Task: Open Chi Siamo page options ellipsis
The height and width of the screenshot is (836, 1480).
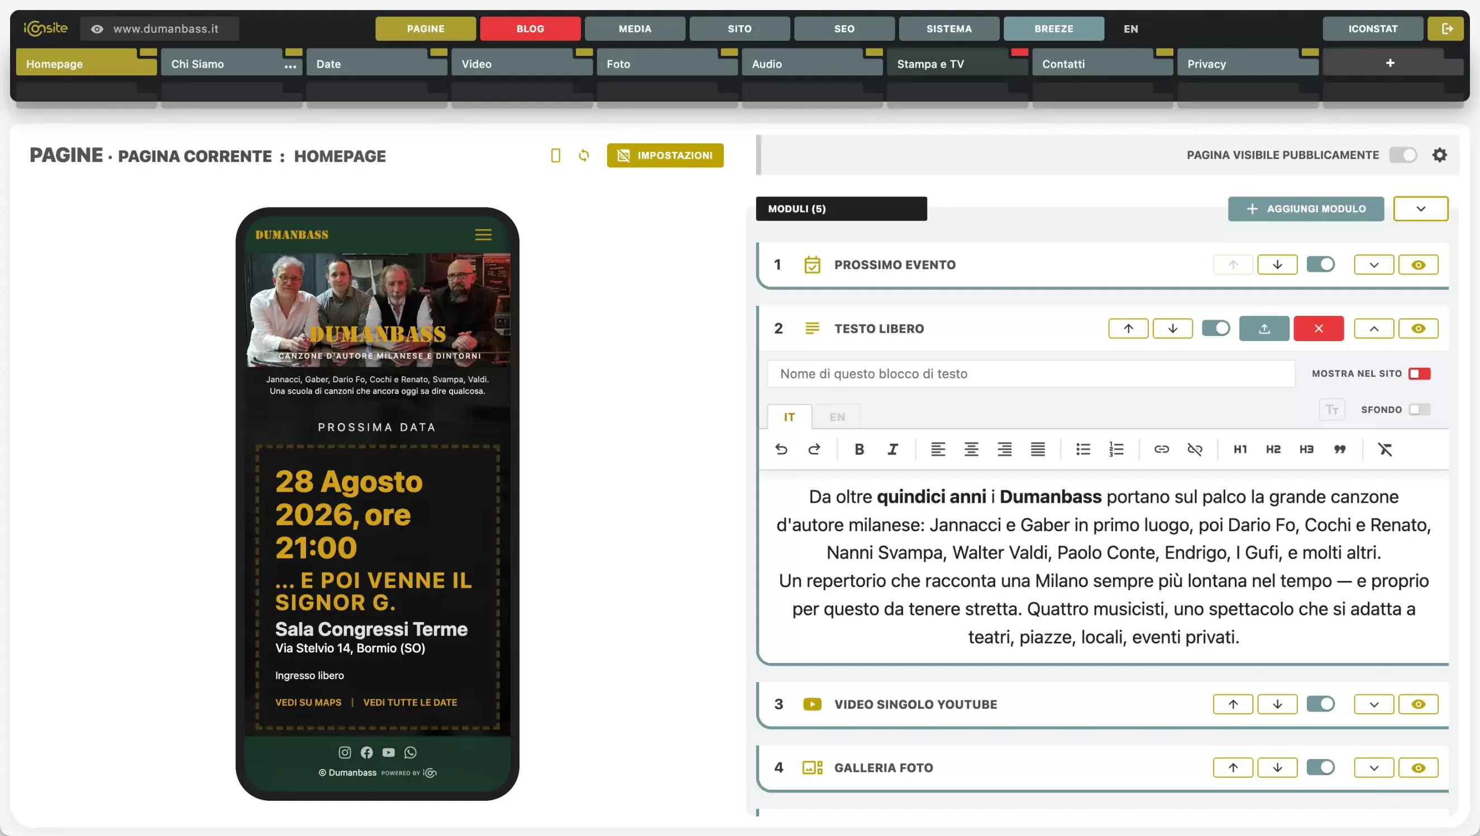Action: tap(290, 66)
